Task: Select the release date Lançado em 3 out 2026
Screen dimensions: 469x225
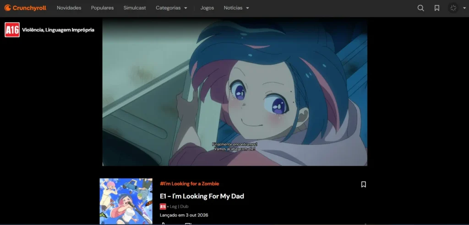Action: click(x=184, y=215)
